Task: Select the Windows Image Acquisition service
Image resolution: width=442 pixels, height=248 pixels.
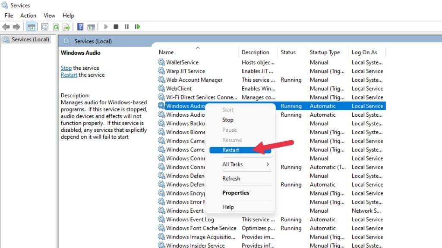Action: [x=271, y=236]
